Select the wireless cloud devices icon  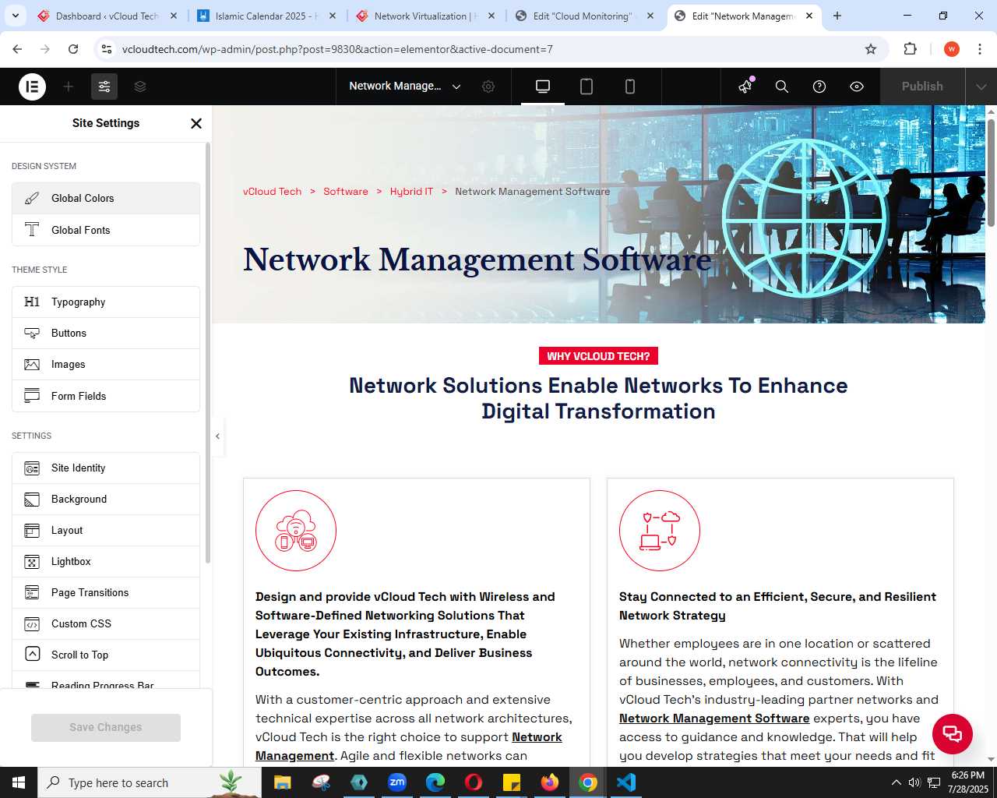pyautogui.click(x=296, y=531)
